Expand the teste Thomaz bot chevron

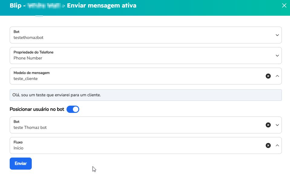pyautogui.click(x=277, y=125)
